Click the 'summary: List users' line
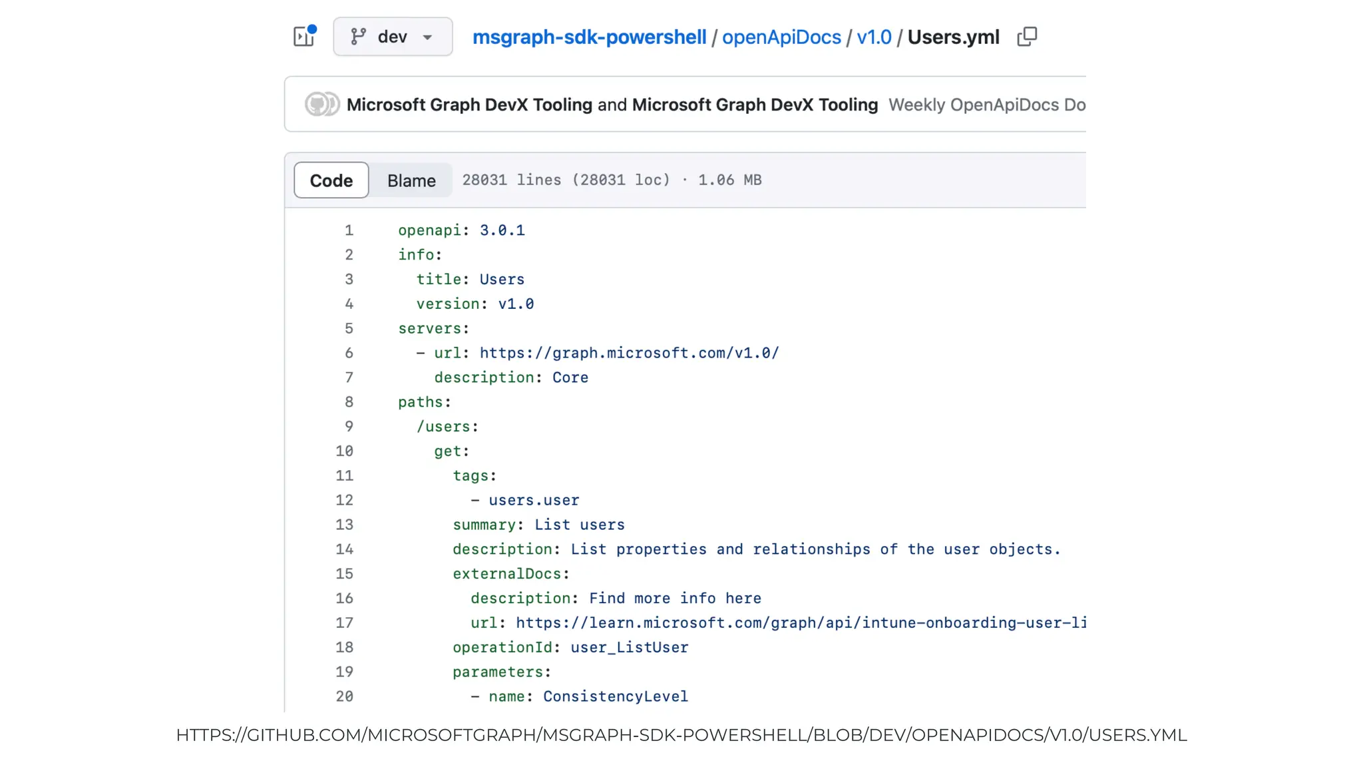 (538, 525)
